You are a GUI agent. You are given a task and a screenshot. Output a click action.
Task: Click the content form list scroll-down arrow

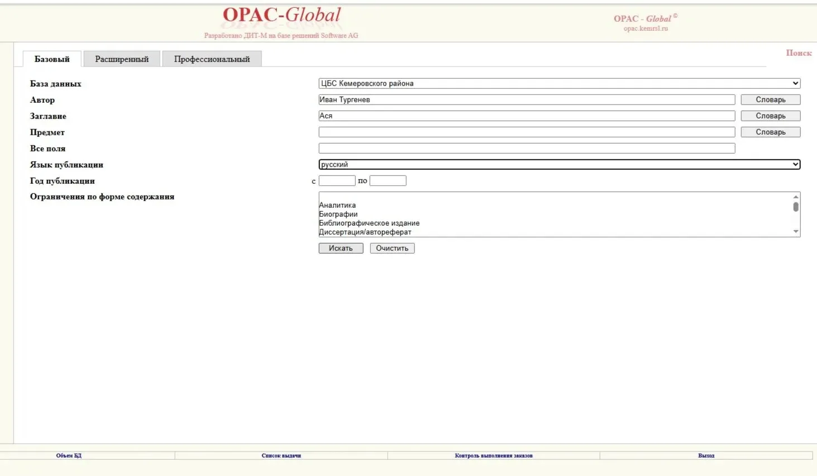(x=796, y=232)
